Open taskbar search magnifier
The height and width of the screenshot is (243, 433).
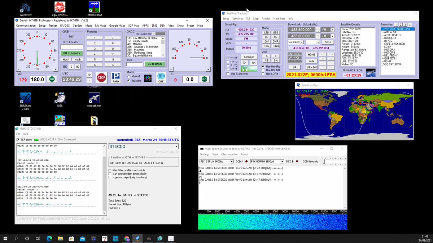click(x=17, y=238)
